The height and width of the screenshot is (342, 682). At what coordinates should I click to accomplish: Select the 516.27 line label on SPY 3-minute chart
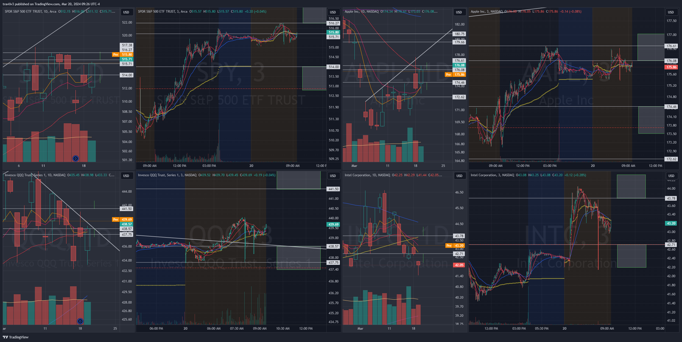[x=334, y=23]
